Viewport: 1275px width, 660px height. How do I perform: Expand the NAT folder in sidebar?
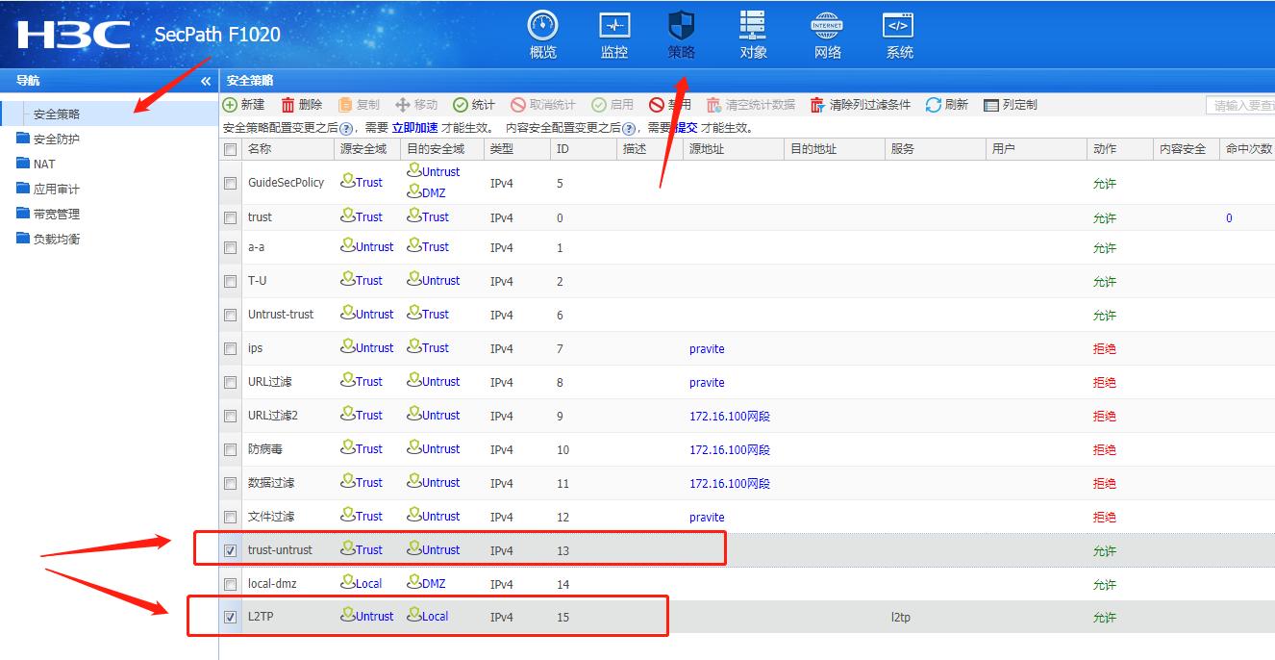(42, 163)
